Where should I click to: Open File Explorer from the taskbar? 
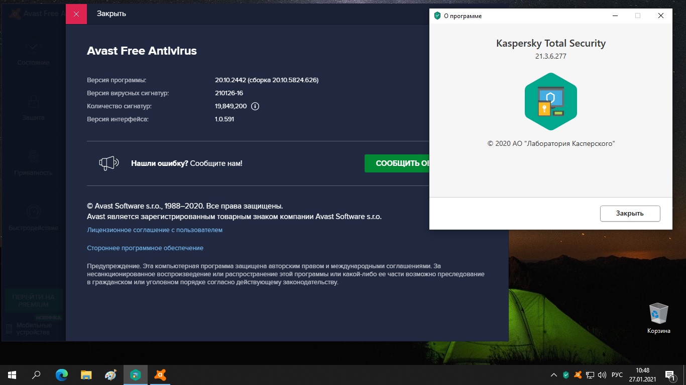pyautogui.click(x=86, y=374)
